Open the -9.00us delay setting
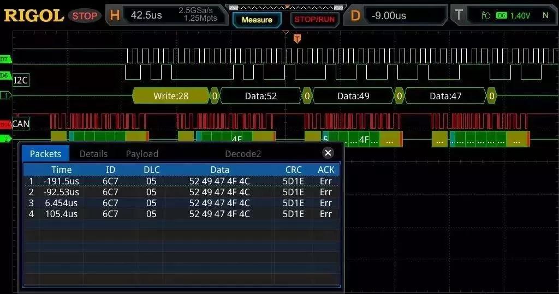Image resolution: width=559 pixels, height=294 pixels. [388, 16]
